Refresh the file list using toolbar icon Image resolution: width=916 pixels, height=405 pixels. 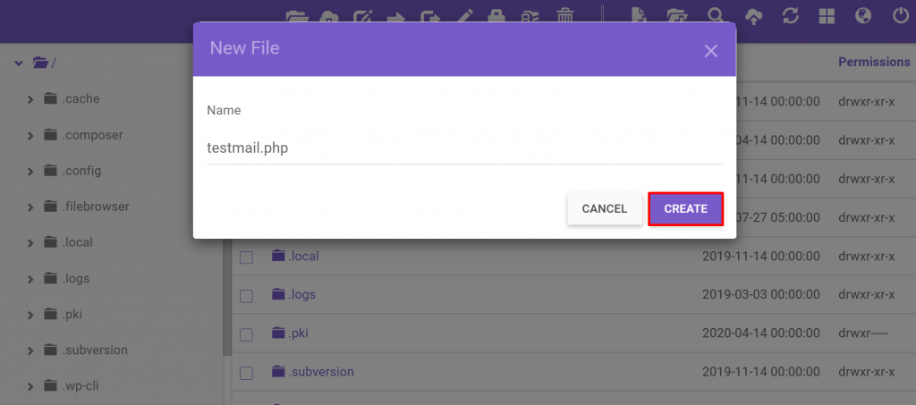(x=790, y=15)
